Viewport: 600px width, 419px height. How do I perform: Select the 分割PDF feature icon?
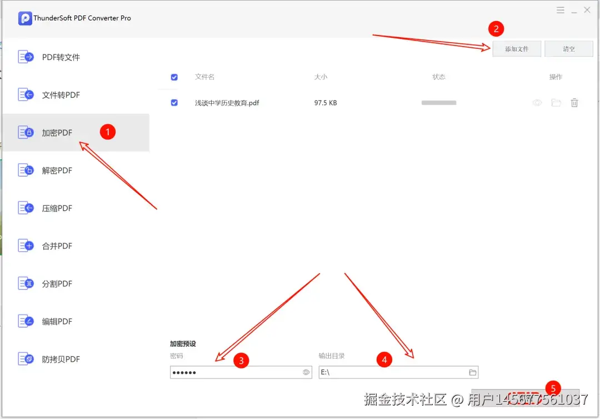tap(26, 283)
